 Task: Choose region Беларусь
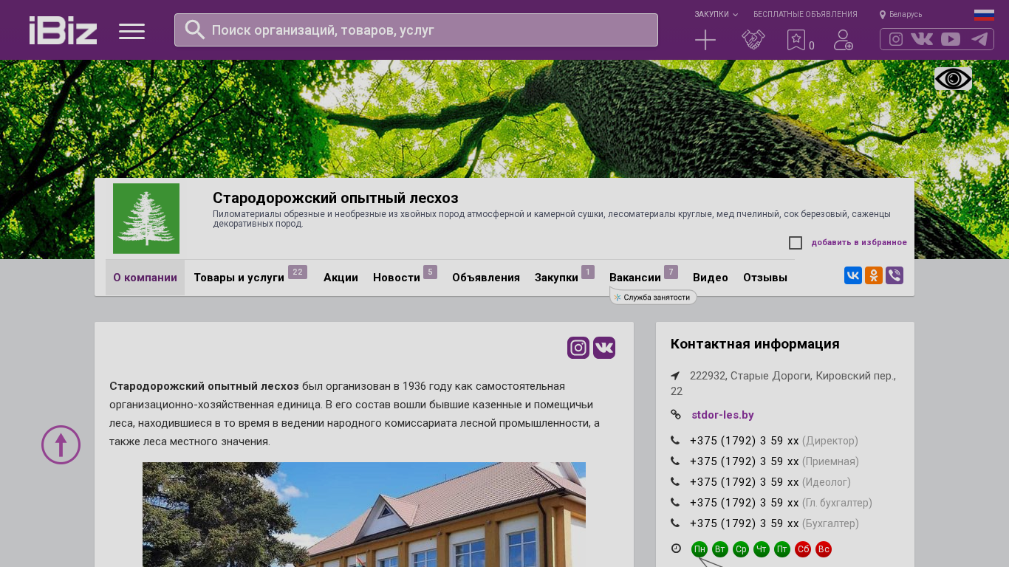[x=900, y=14]
